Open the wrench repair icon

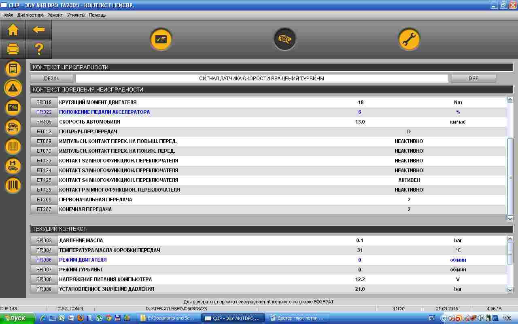coord(409,40)
